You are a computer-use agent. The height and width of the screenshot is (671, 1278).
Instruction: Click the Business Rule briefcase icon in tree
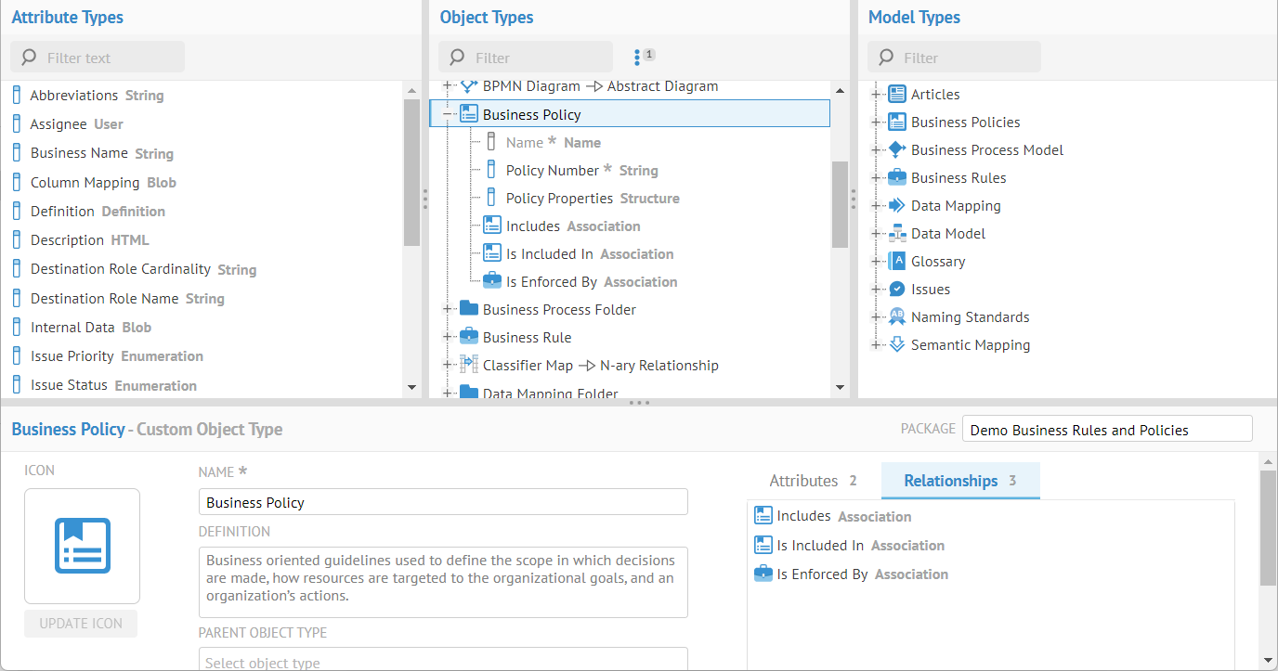pos(469,337)
